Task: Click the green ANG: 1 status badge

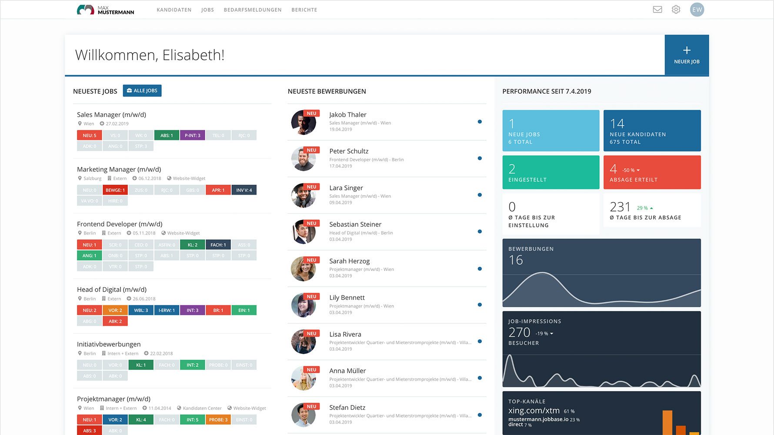Action: 89,256
